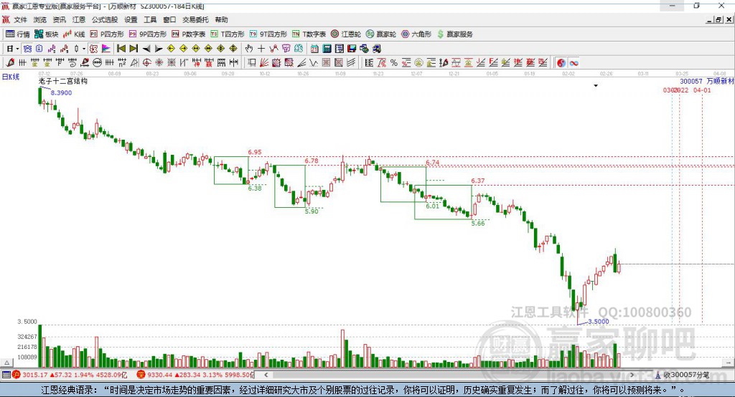
Task: Click the horizontal chart scrollbar track
Action: click(x=449, y=375)
